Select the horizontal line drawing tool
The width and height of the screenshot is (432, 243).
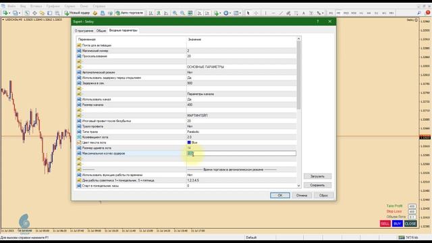pyautogui.click(x=273, y=13)
